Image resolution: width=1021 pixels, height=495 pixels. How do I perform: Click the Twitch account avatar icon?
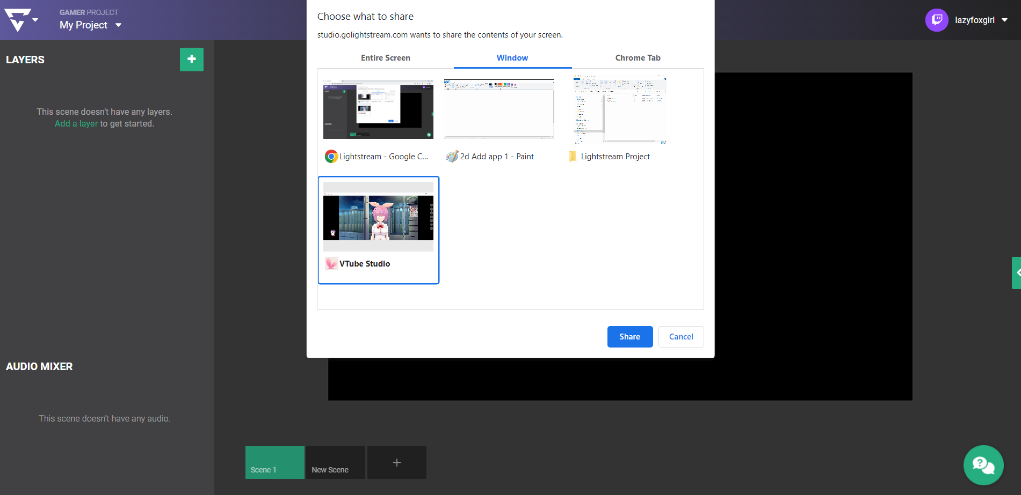936,20
